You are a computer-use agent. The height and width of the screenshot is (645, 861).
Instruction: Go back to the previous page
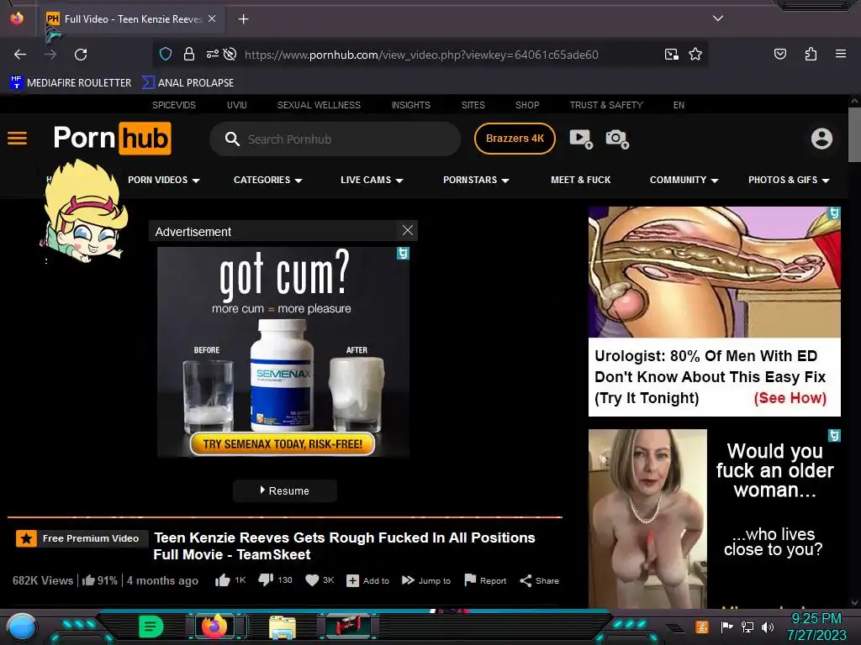(20, 55)
